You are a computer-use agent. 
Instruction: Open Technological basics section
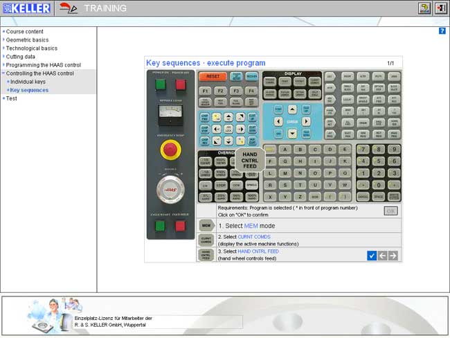pos(32,48)
